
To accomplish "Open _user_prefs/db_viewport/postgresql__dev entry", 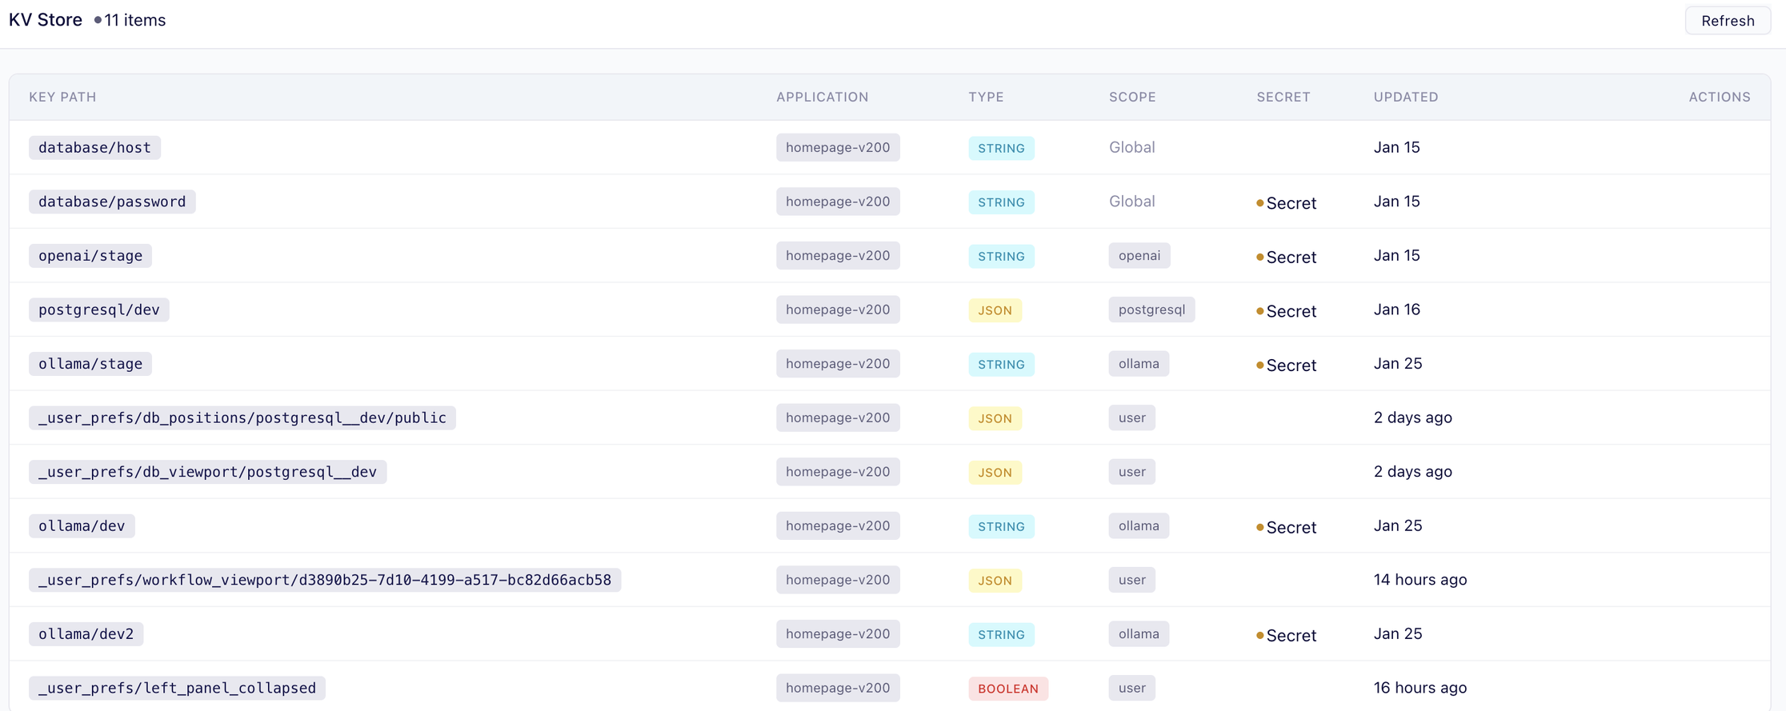I will click(x=207, y=472).
